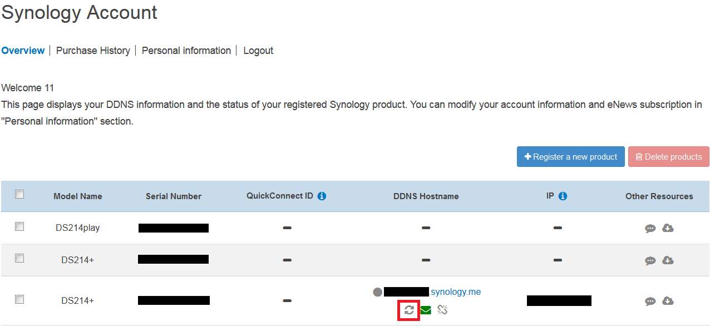Viewport: 710px width, 326px height.
Task: Click the Register a new product button
Action: pyautogui.click(x=571, y=157)
